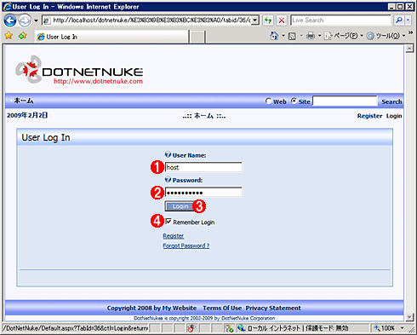Expand the Feeds dropdown arrow
This screenshot has width=417, height=335.
point(301,36)
